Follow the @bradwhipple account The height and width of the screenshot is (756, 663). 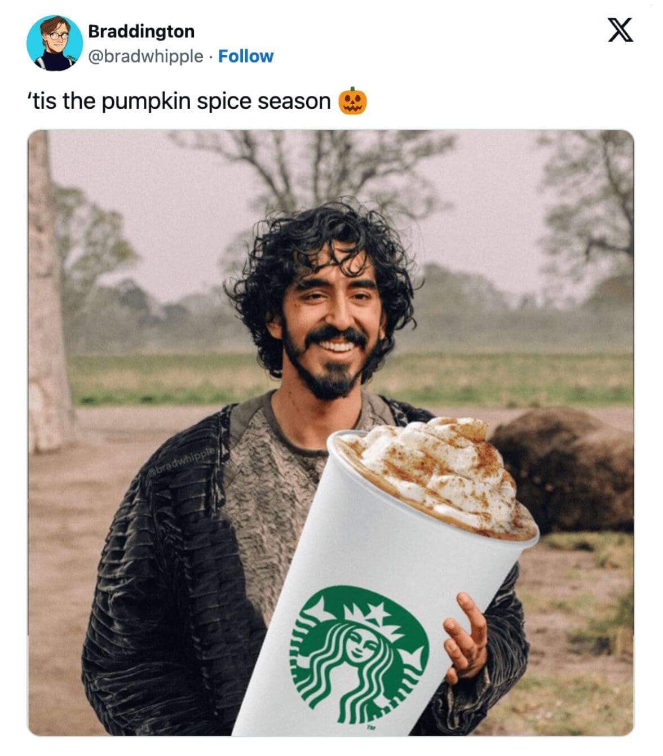(x=246, y=56)
